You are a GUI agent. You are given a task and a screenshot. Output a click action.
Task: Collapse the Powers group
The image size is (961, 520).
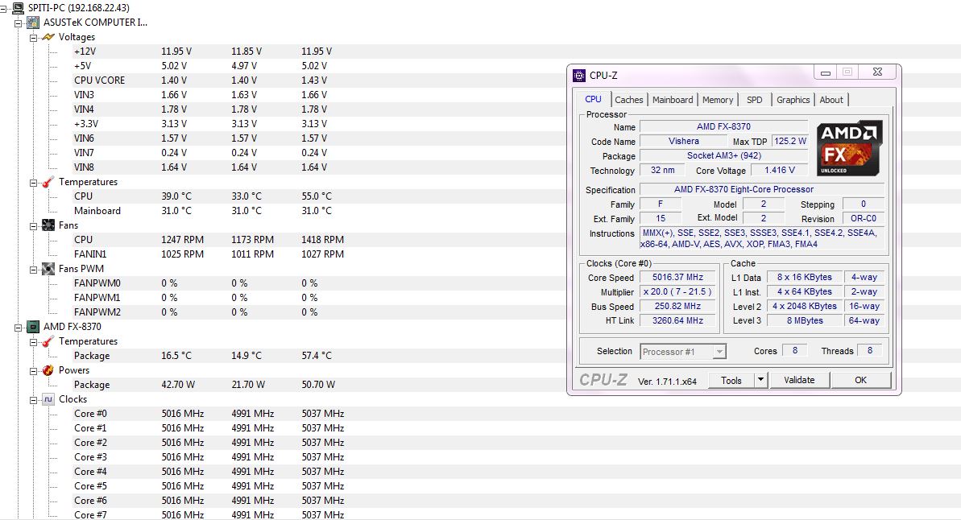[34, 371]
